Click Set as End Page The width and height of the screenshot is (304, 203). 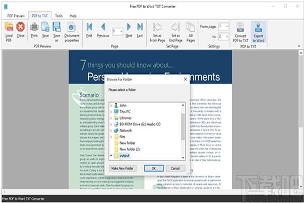pos(175,32)
